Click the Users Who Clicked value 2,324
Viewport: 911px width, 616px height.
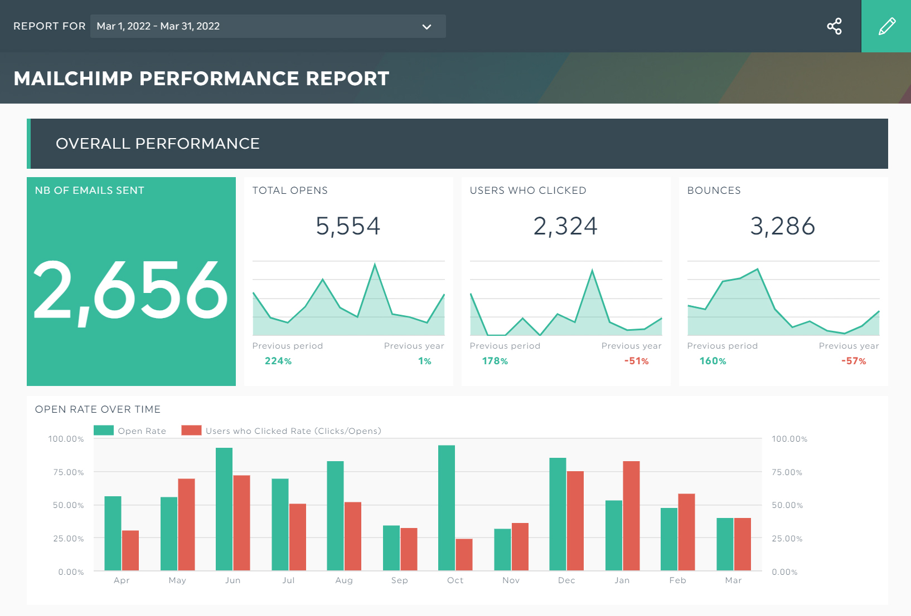[565, 226]
